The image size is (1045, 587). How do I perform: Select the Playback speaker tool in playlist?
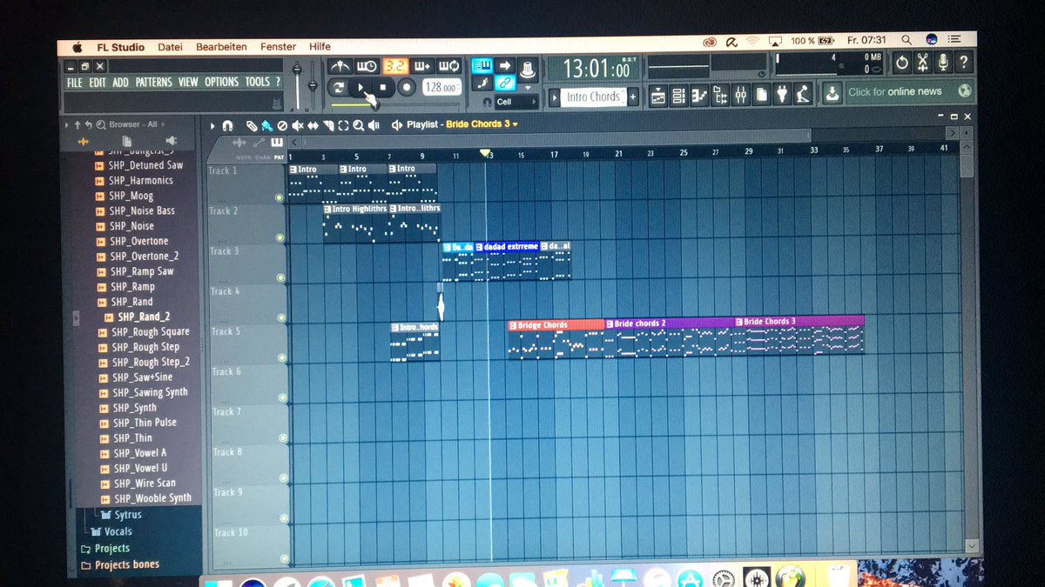point(374,126)
